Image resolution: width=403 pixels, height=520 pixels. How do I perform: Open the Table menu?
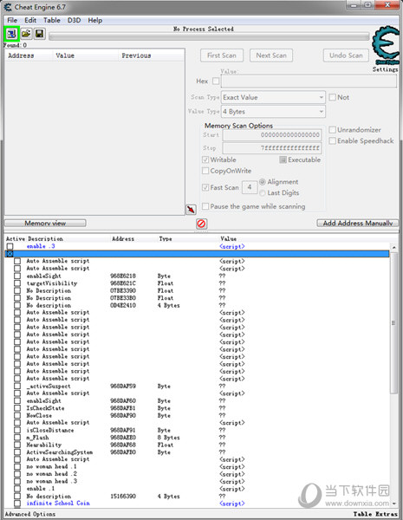52,20
